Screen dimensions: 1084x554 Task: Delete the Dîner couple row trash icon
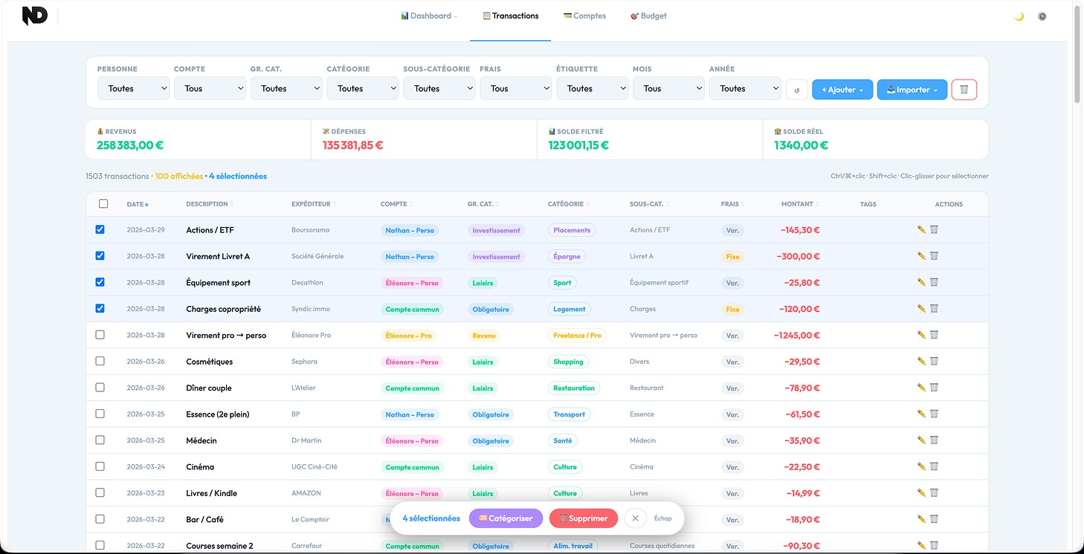(x=934, y=388)
